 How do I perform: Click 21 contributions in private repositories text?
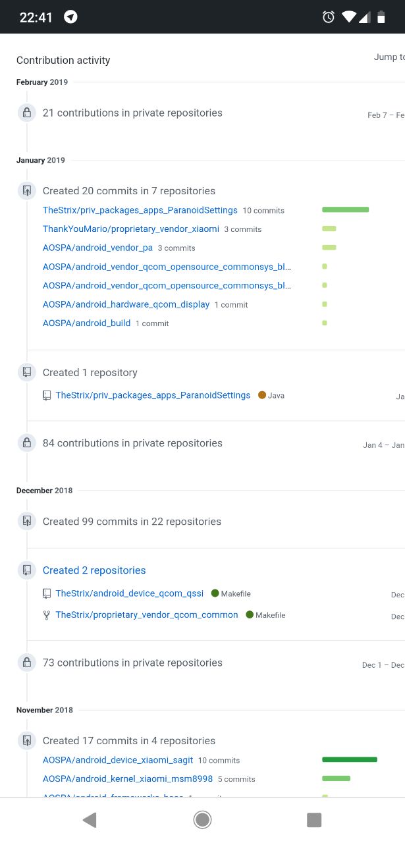coord(132,113)
